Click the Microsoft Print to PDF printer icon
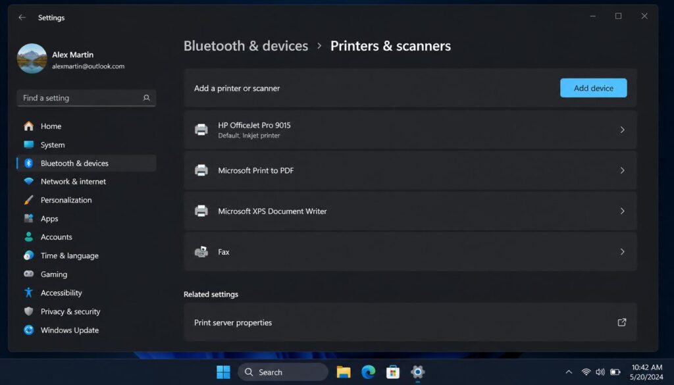Screen dimensions: 674x385 coord(201,170)
